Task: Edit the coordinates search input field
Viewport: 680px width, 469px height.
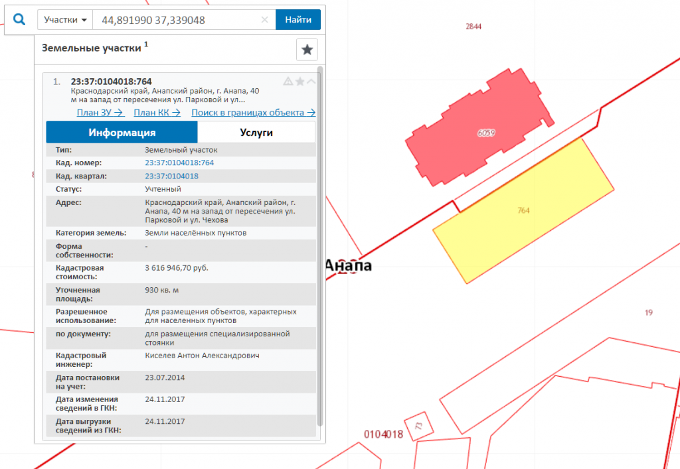Action: 178,20
